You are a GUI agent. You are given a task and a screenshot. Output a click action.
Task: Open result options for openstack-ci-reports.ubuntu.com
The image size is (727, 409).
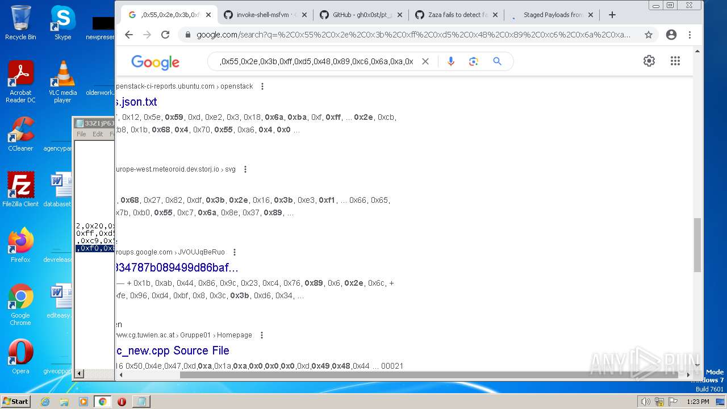262,86
